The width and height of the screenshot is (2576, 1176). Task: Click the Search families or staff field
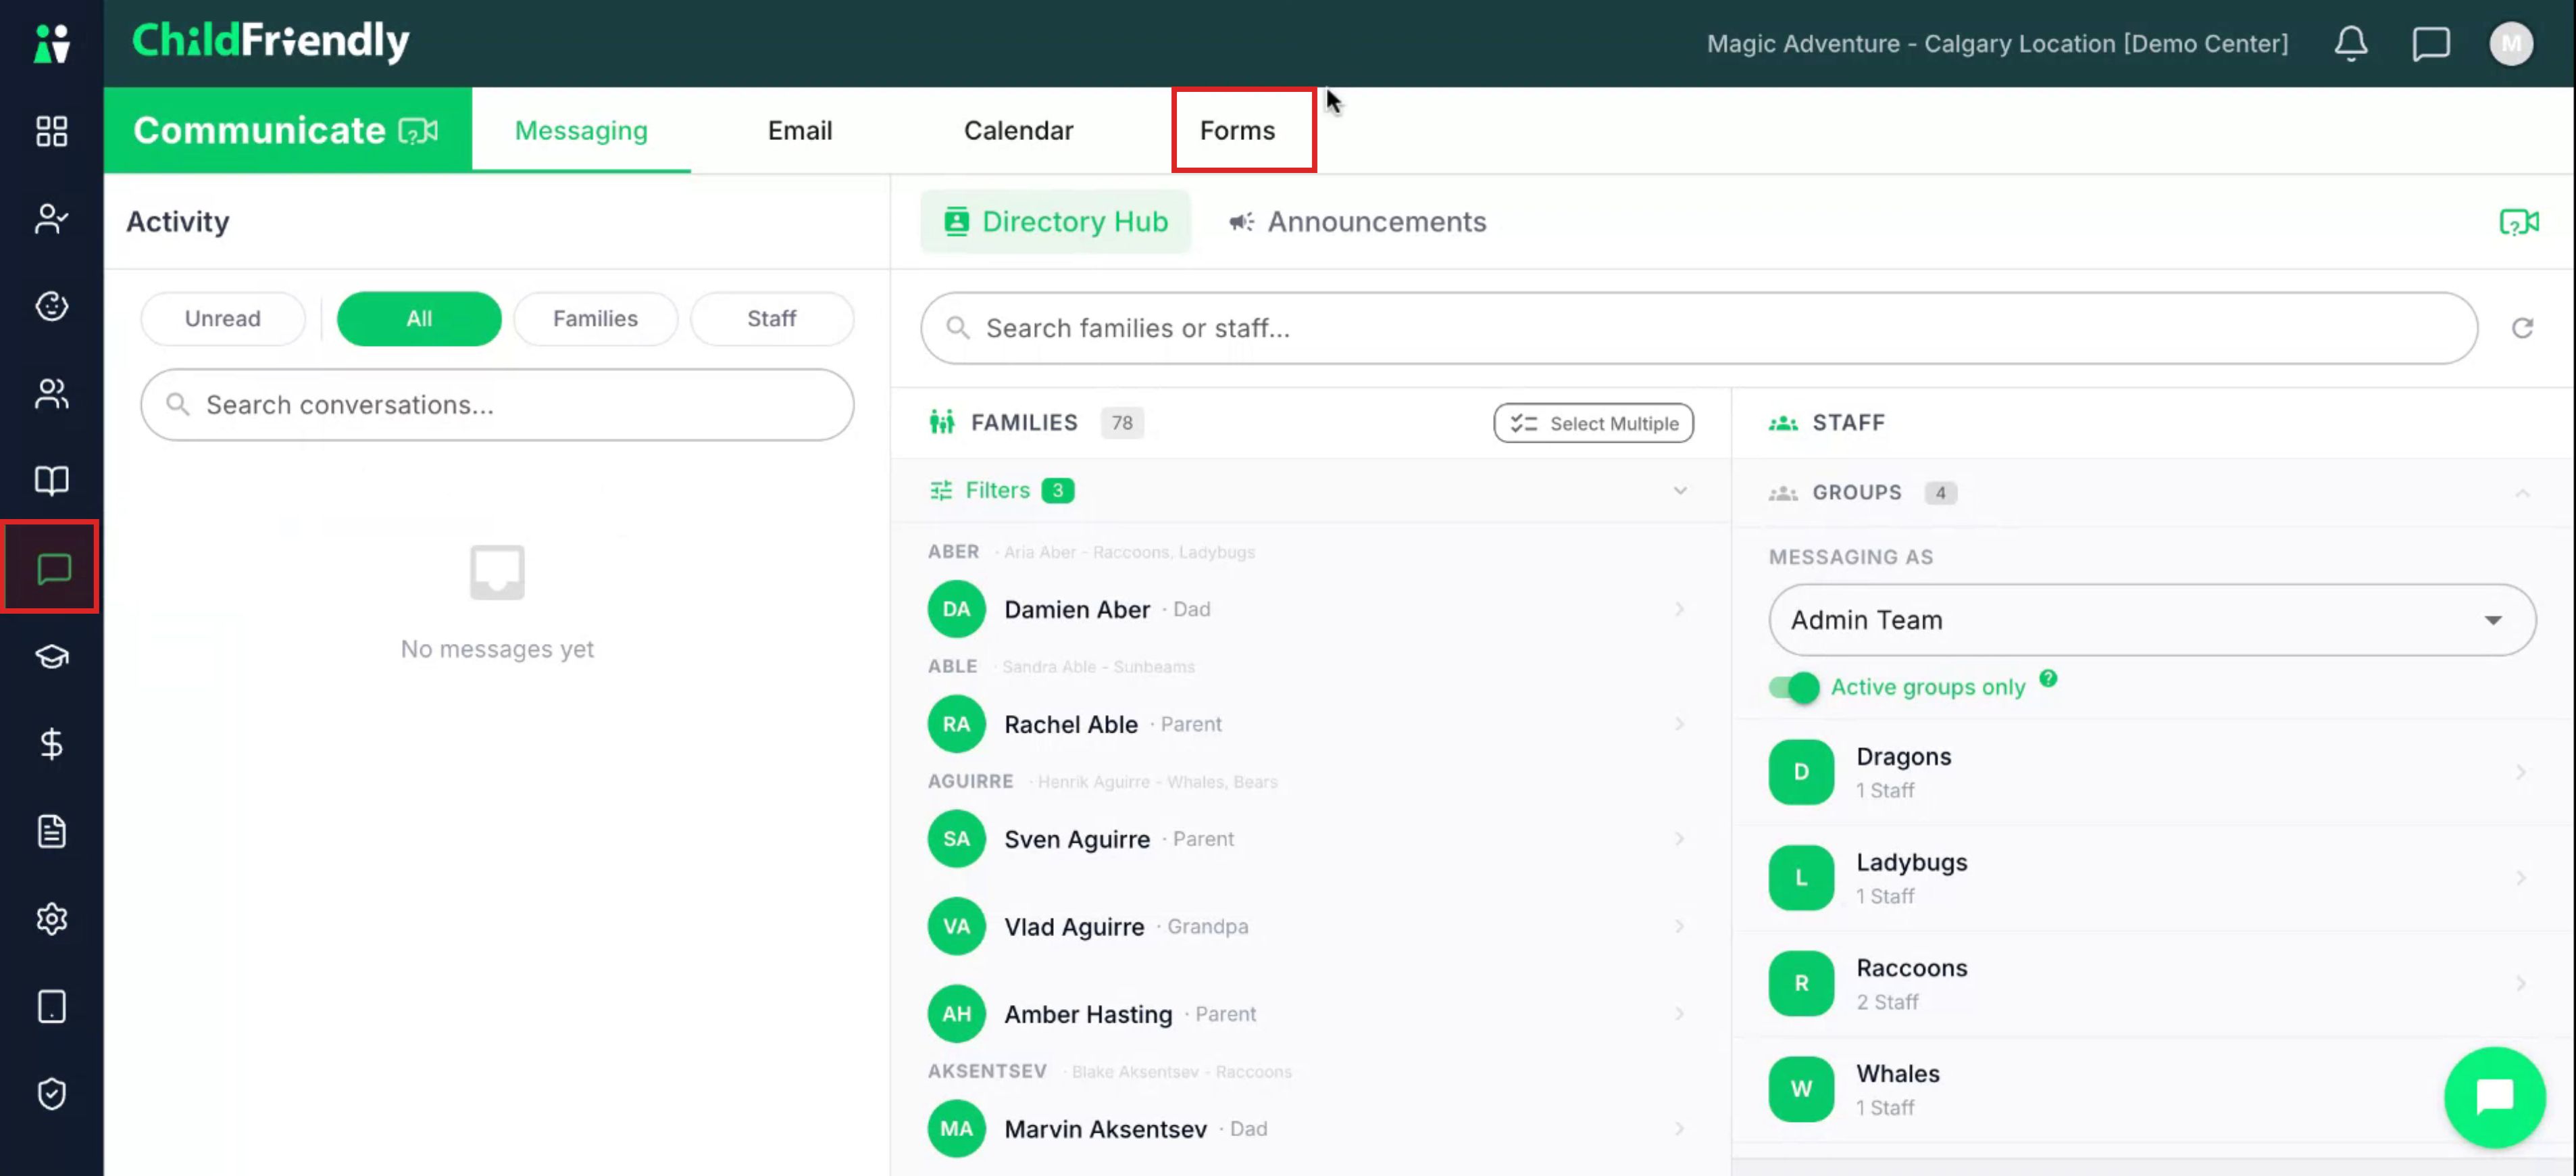pos(1698,328)
